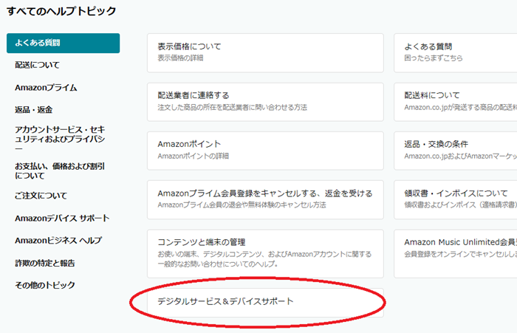The height and width of the screenshot is (333, 517).
Task: Open その他のトピック in the sidebar
Action: pos(45,285)
